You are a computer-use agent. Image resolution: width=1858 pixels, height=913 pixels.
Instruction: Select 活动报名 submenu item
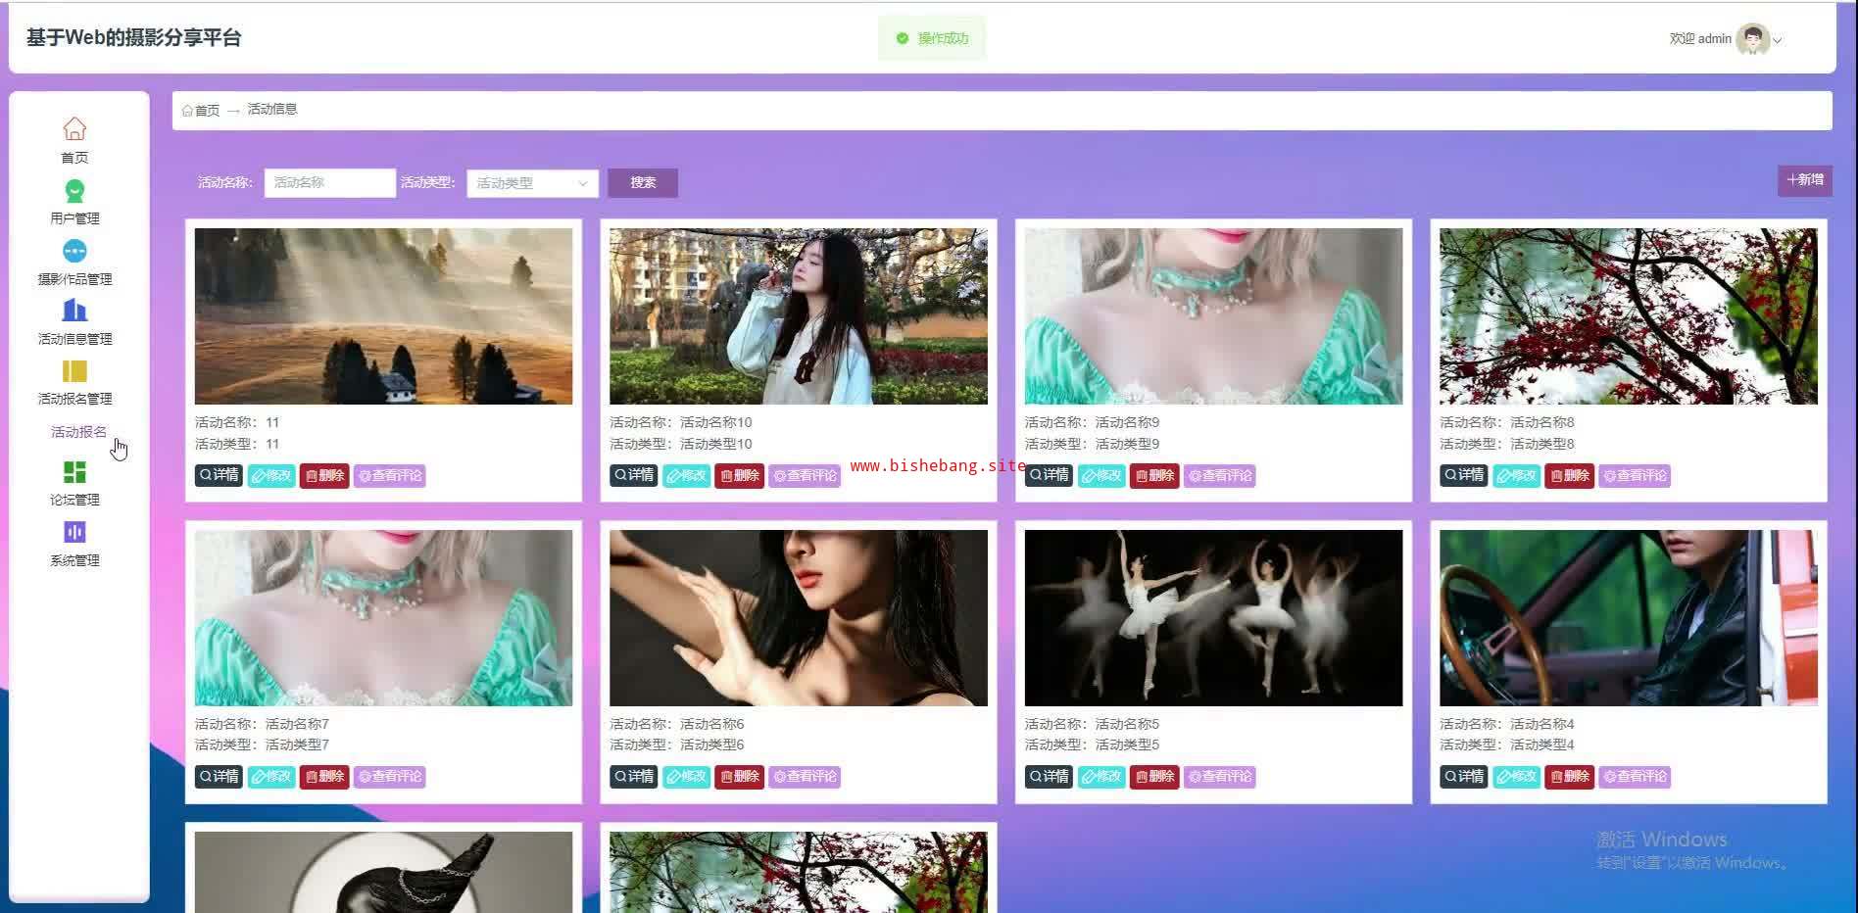click(78, 432)
